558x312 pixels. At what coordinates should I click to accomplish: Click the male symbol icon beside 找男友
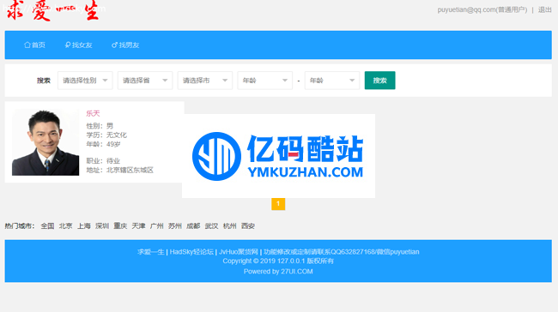coord(114,45)
